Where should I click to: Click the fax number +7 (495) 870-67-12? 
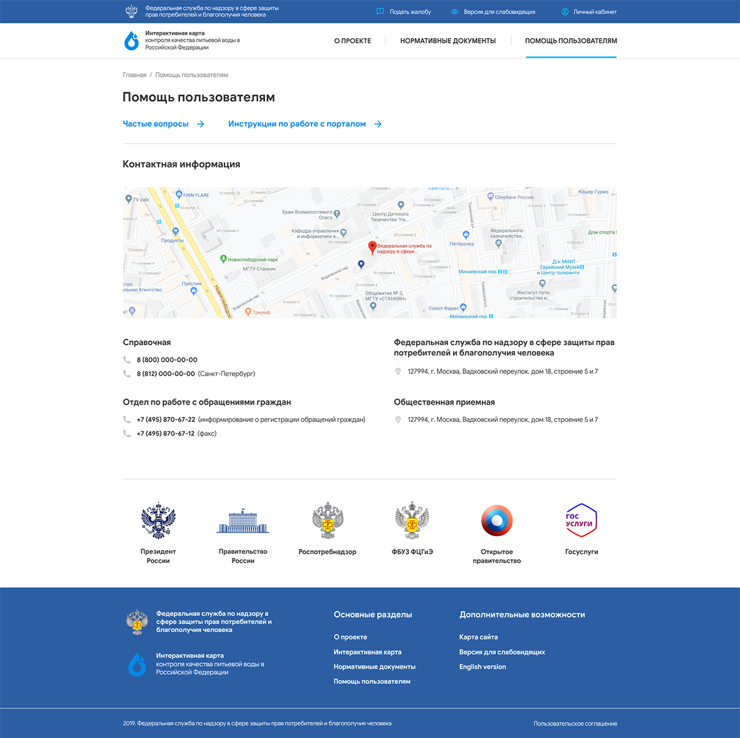166,434
